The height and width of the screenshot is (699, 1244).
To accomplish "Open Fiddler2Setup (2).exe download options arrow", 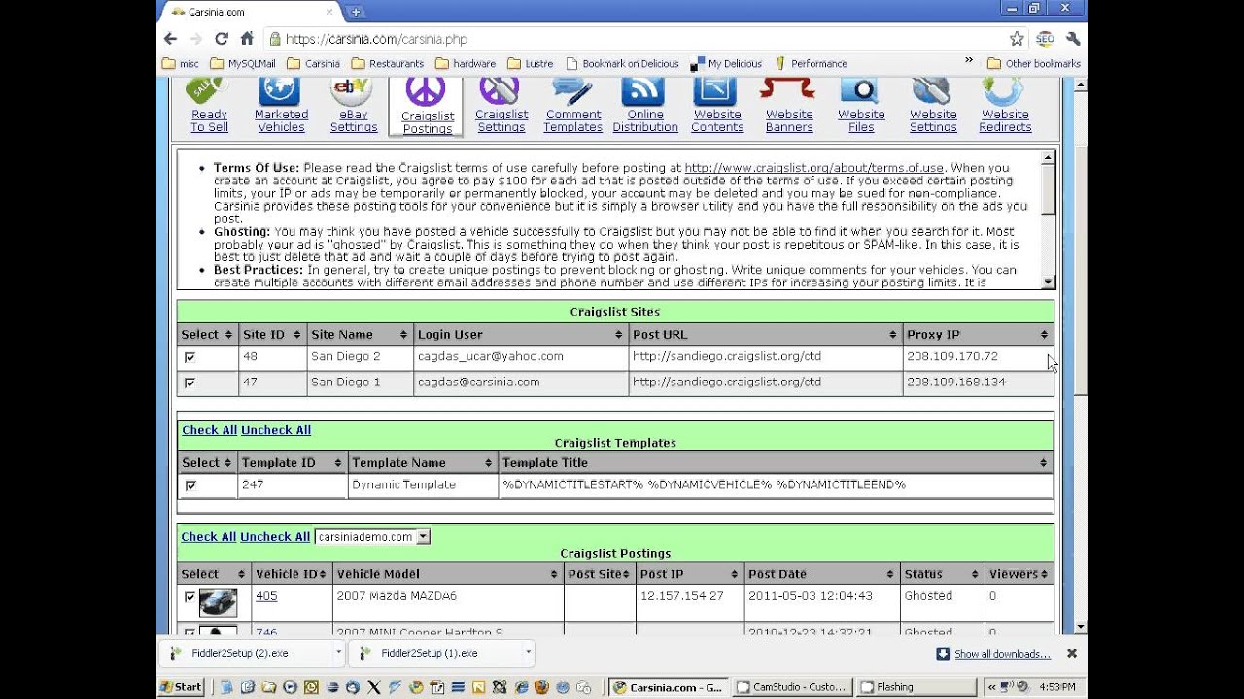I will pos(340,652).
